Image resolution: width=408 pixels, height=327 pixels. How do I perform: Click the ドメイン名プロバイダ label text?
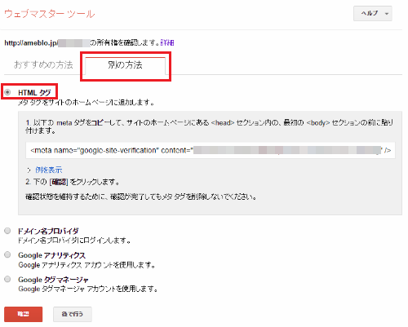(48, 231)
